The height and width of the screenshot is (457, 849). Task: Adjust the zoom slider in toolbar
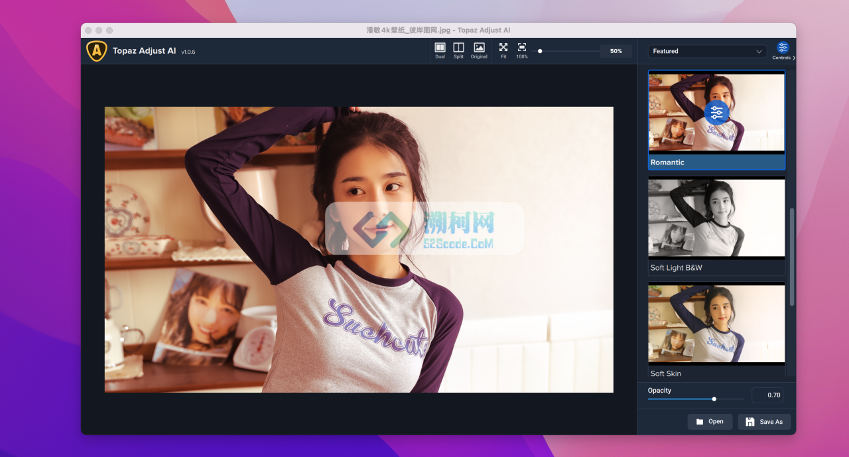[x=540, y=51]
